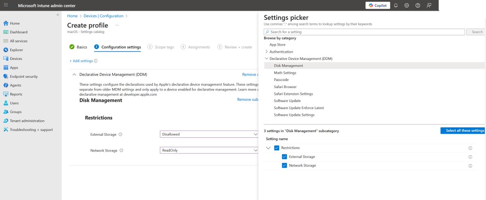
Task: Click the Users icon in sidebar
Action: pyautogui.click(x=6, y=103)
